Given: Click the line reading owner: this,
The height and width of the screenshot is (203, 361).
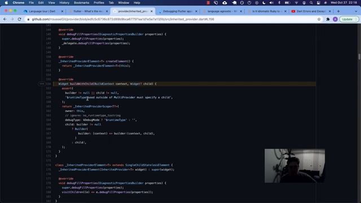Looking at the screenshot, I should coord(74,111).
